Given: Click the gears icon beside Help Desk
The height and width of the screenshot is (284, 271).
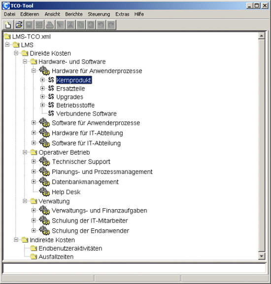Looking at the screenshot, I should [44, 191].
